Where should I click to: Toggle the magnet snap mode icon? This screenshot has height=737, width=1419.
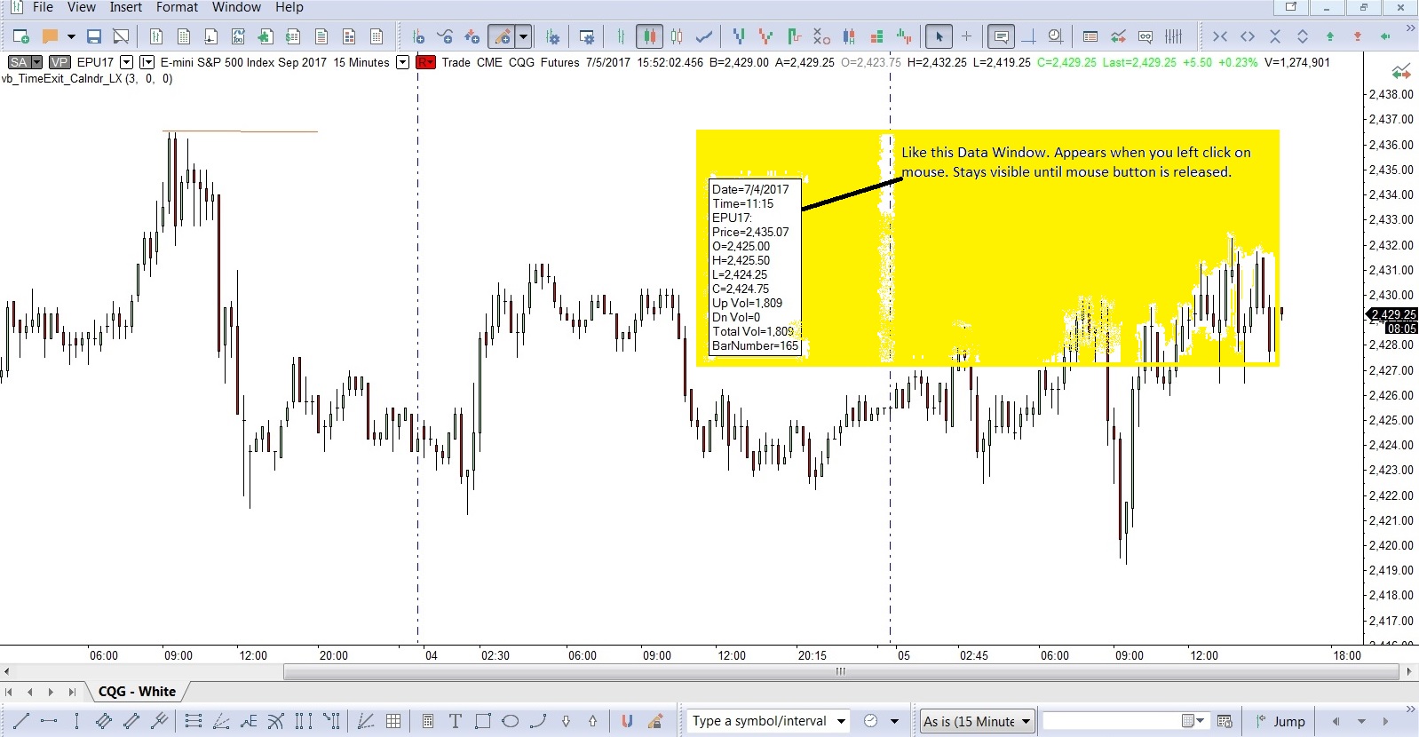coord(627,721)
